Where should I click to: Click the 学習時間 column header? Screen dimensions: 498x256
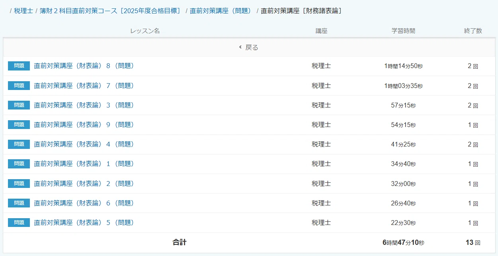[x=403, y=31]
